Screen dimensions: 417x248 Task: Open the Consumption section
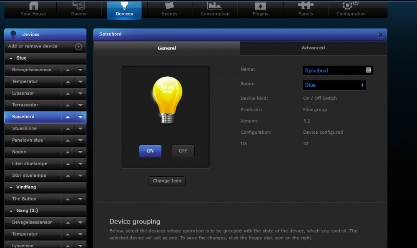[215, 10]
